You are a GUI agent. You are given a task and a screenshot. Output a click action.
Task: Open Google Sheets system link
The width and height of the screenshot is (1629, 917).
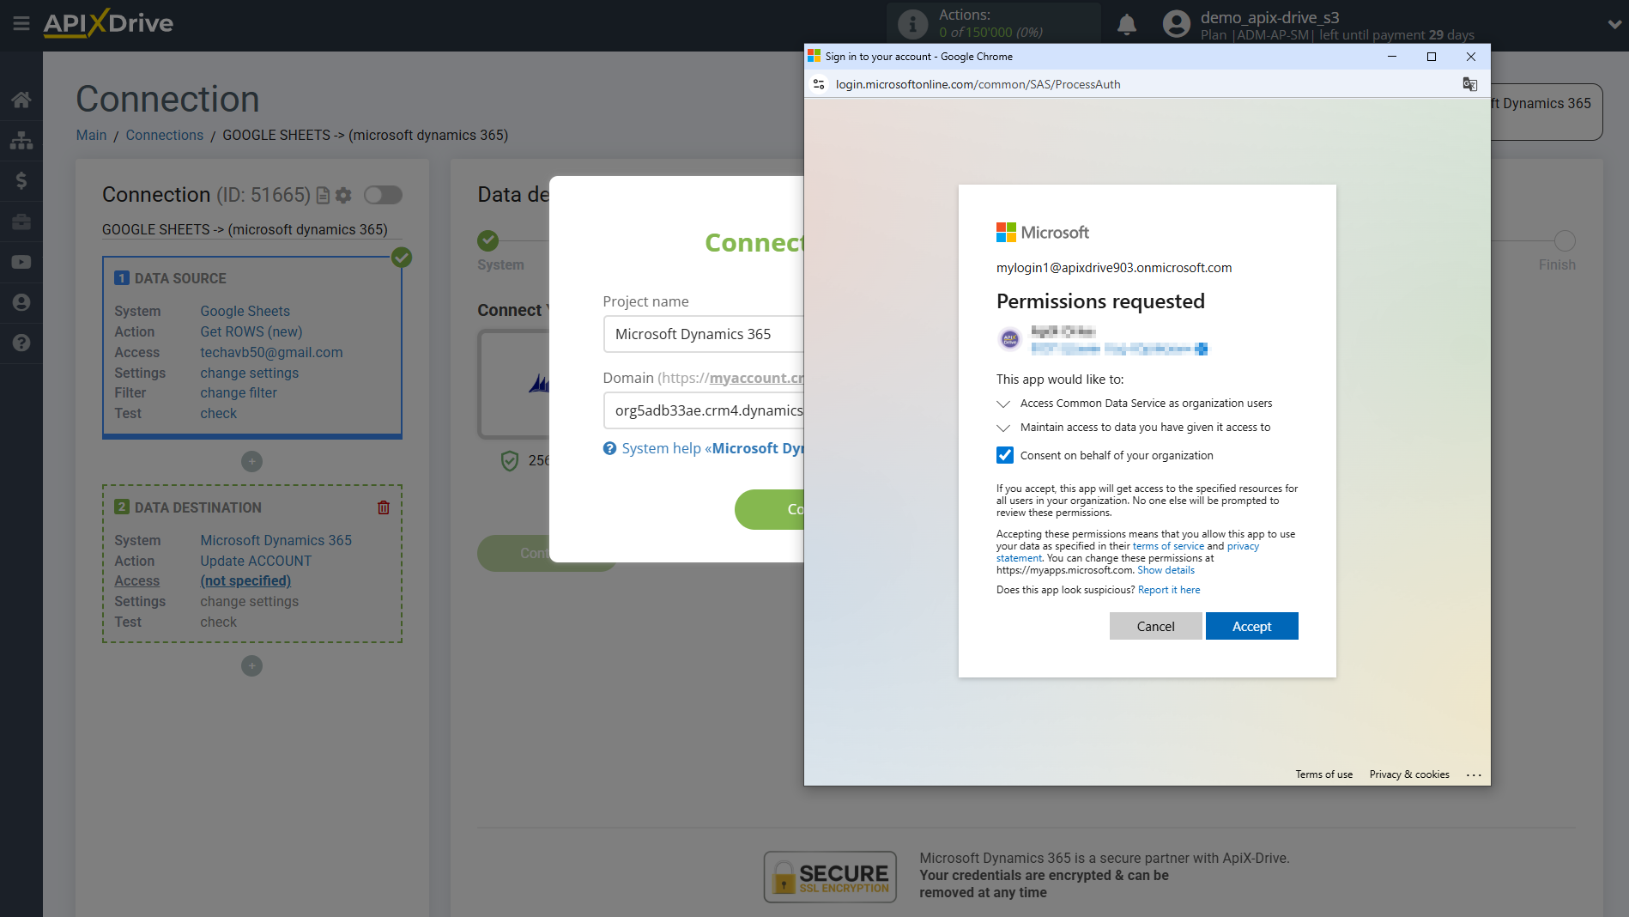coord(245,311)
